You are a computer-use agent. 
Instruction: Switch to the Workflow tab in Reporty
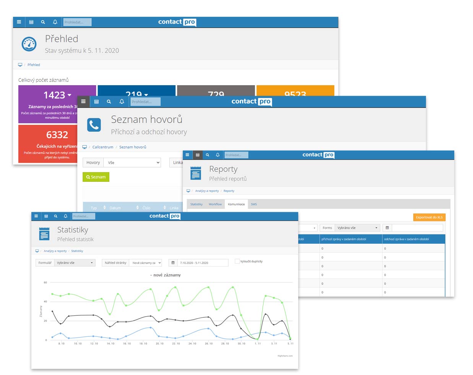215,204
